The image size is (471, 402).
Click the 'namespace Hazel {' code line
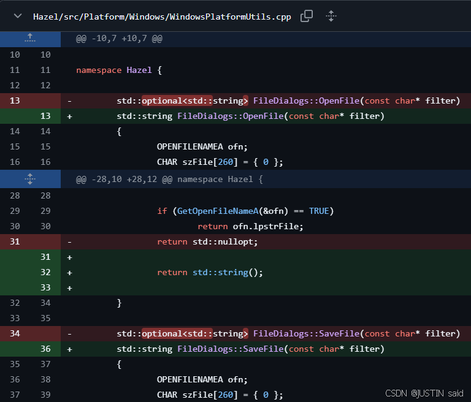(x=119, y=70)
